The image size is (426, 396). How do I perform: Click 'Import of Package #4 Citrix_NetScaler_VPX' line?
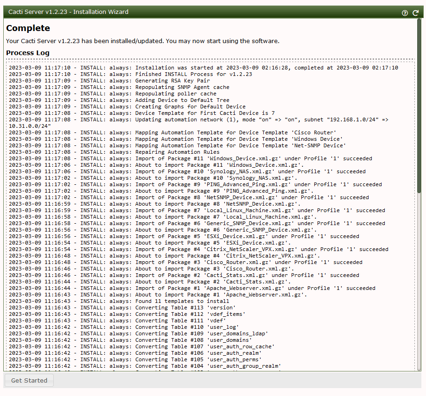click(x=198, y=250)
